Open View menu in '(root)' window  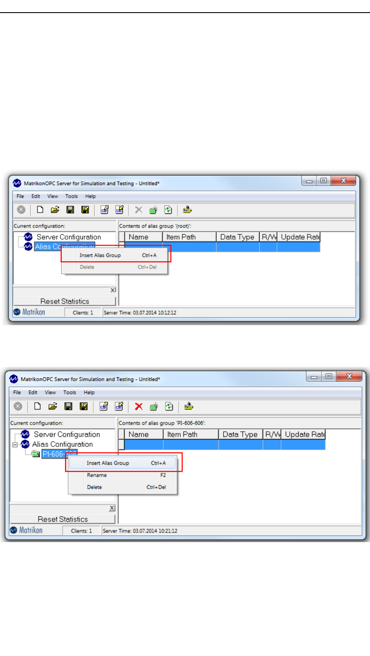tap(53, 196)
